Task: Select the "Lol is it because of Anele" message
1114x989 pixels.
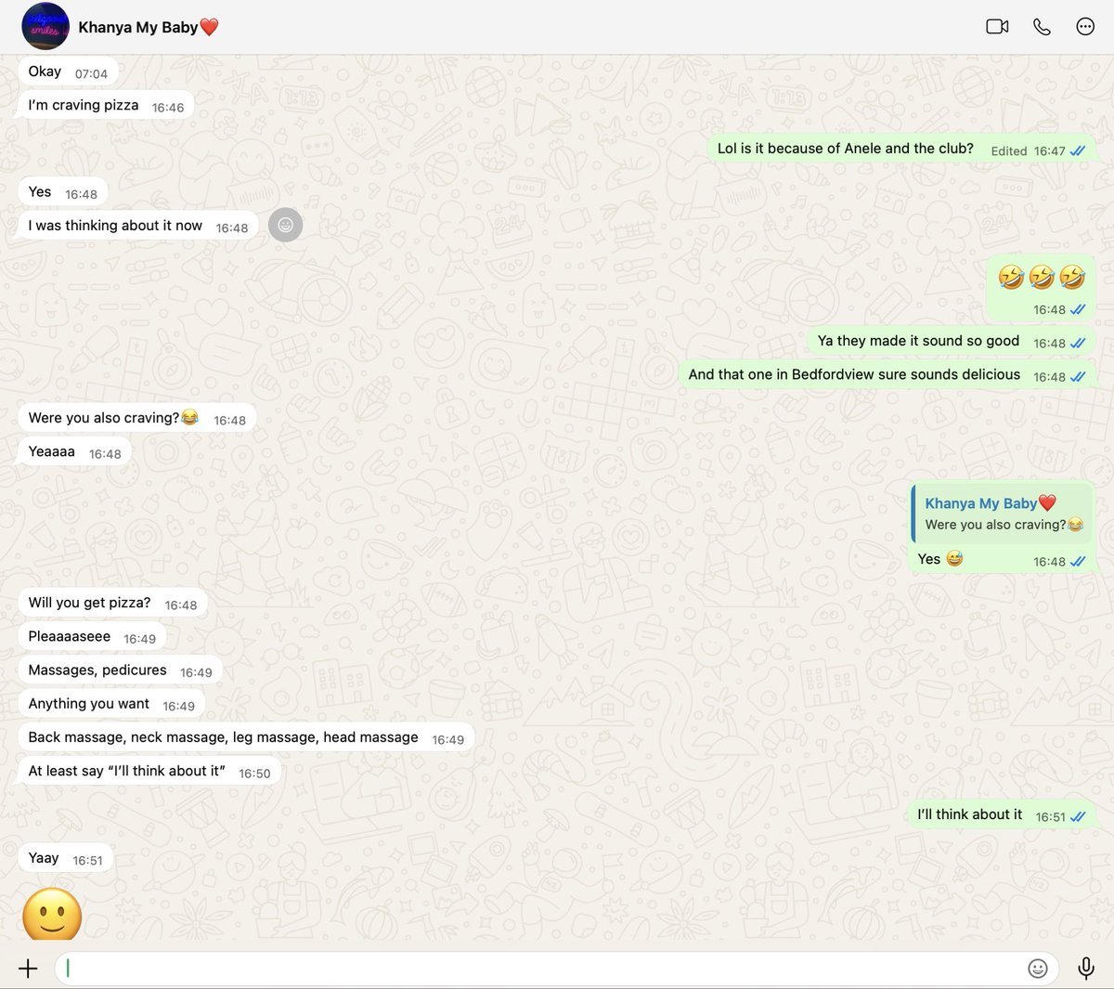Action: [x=900, y=150]
